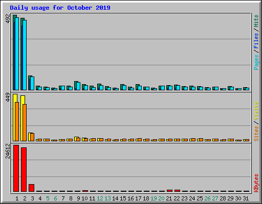The width and height of the screenshot is (262, 204).
Task: Click green weekend day label 13
Action: 107,198
